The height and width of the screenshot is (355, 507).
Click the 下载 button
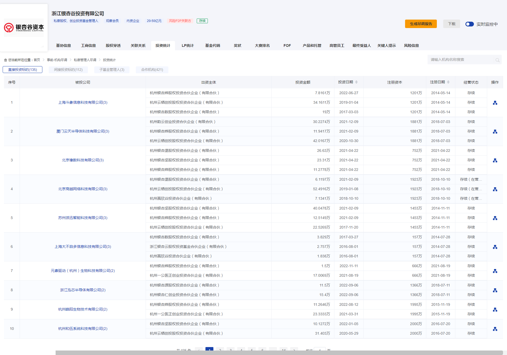(x=451, y=24)
